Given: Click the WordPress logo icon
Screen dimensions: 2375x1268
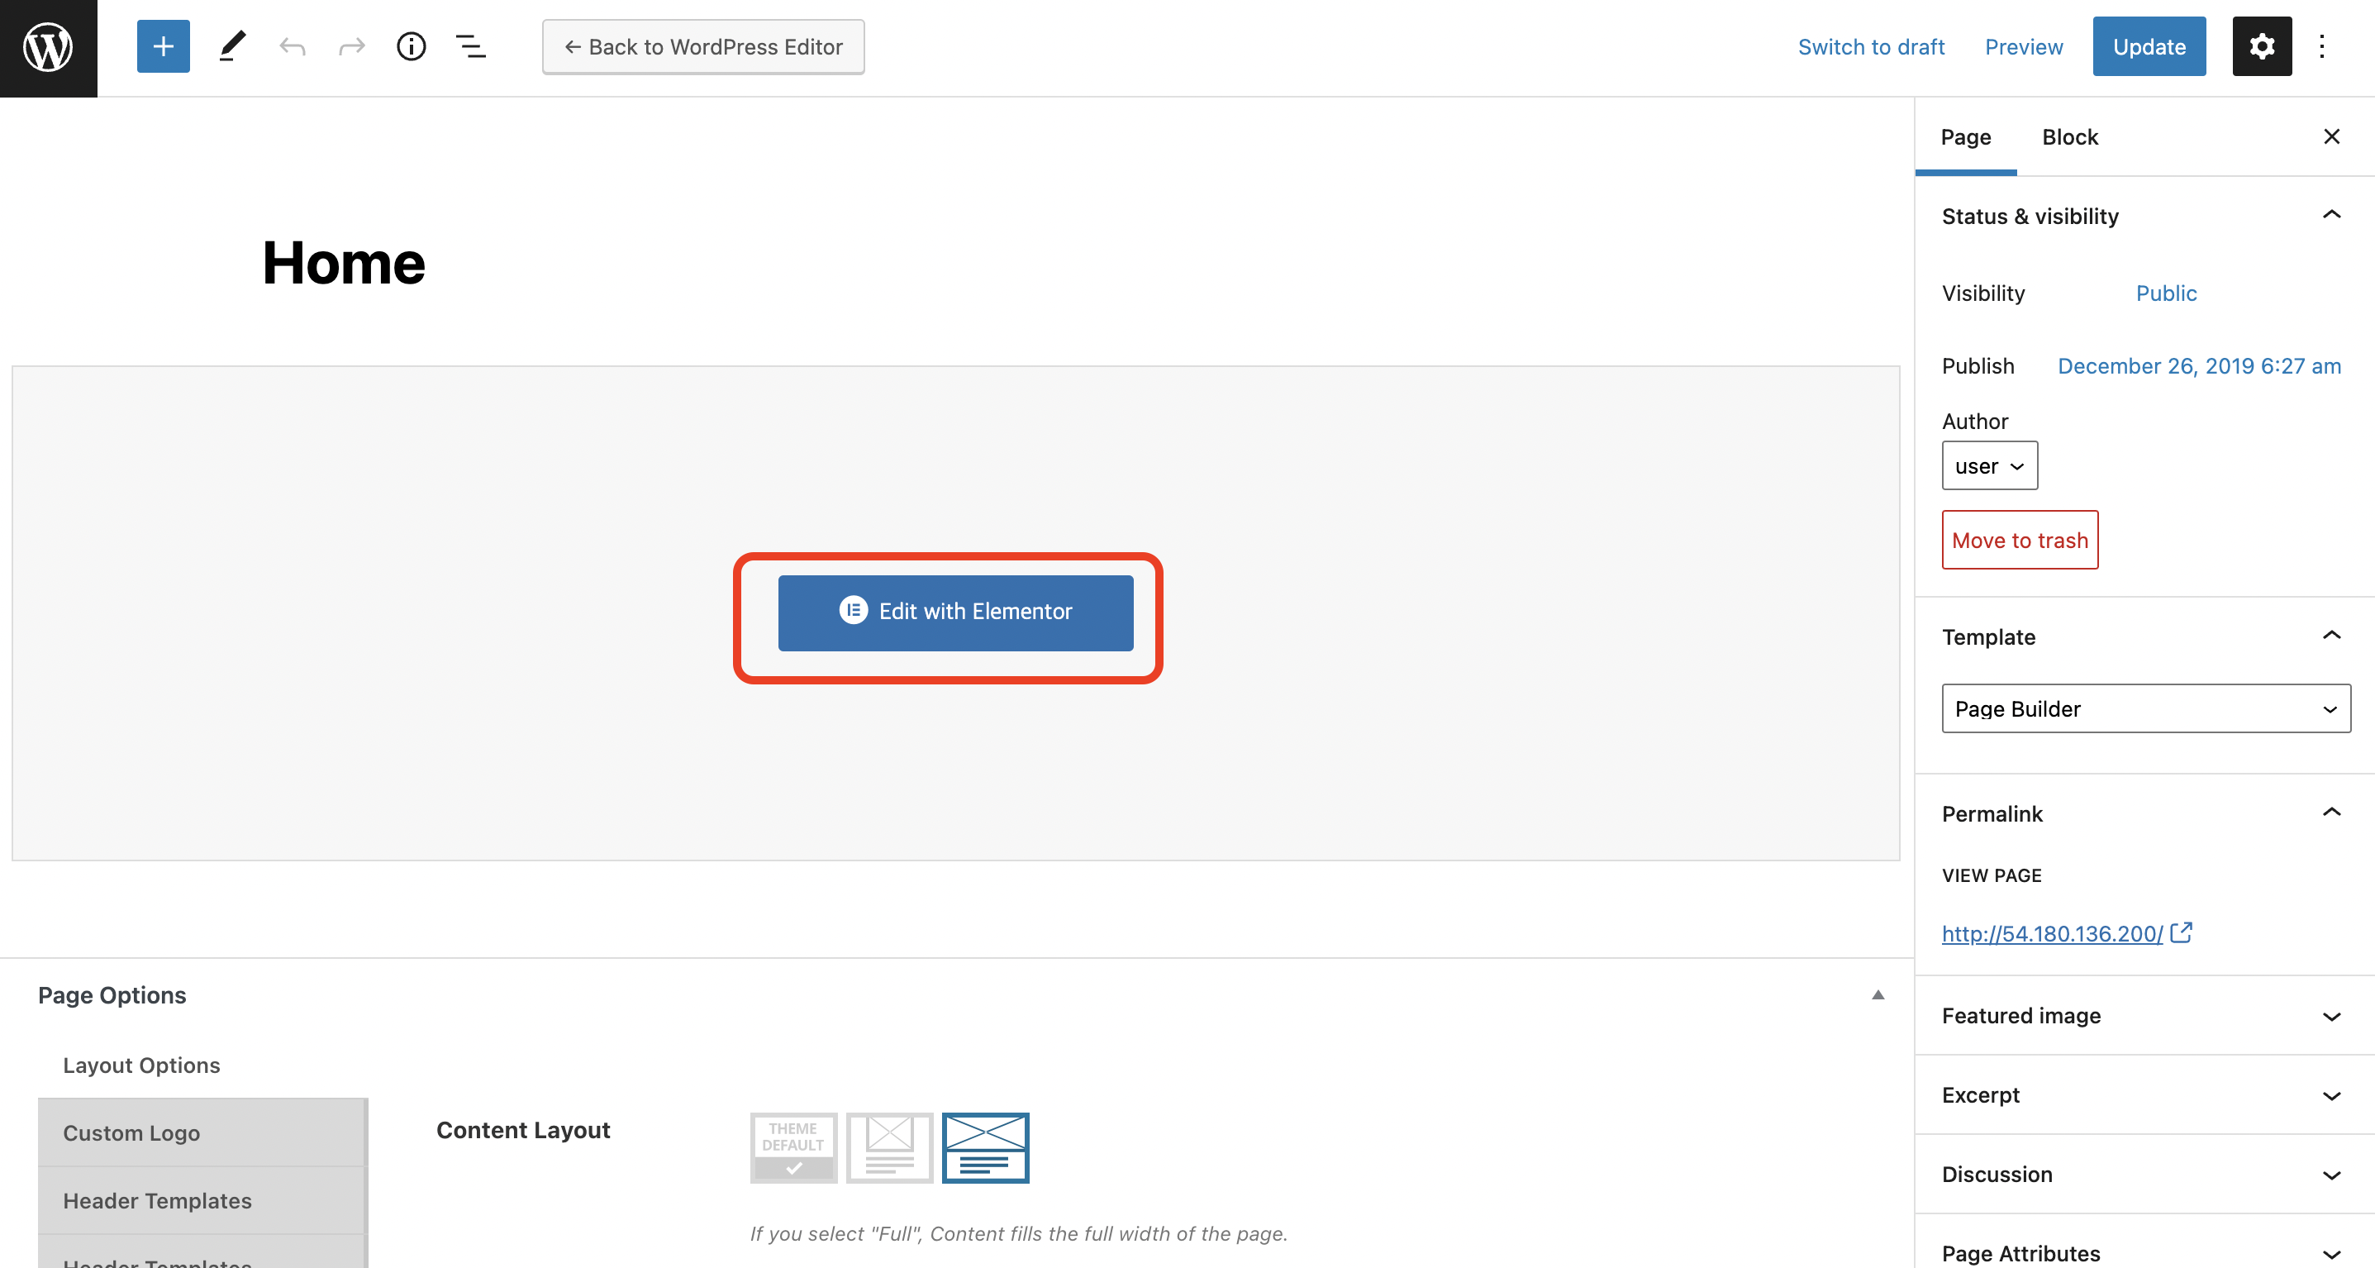Looking at the screenshot, I should point(48,47).
